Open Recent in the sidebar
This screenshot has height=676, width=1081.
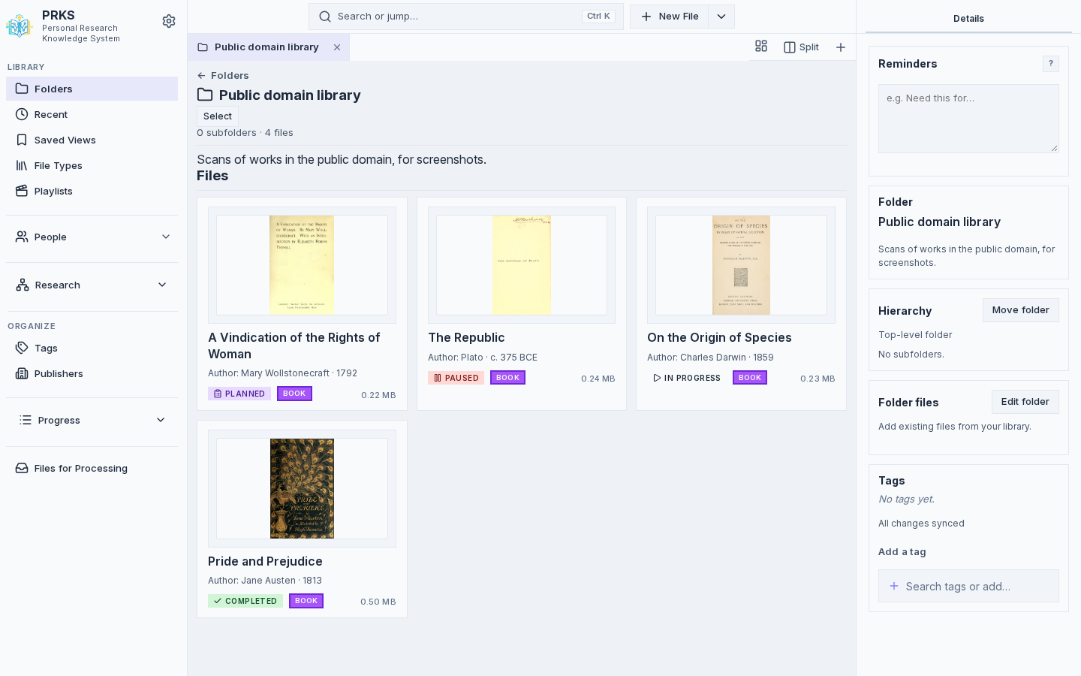92,114
